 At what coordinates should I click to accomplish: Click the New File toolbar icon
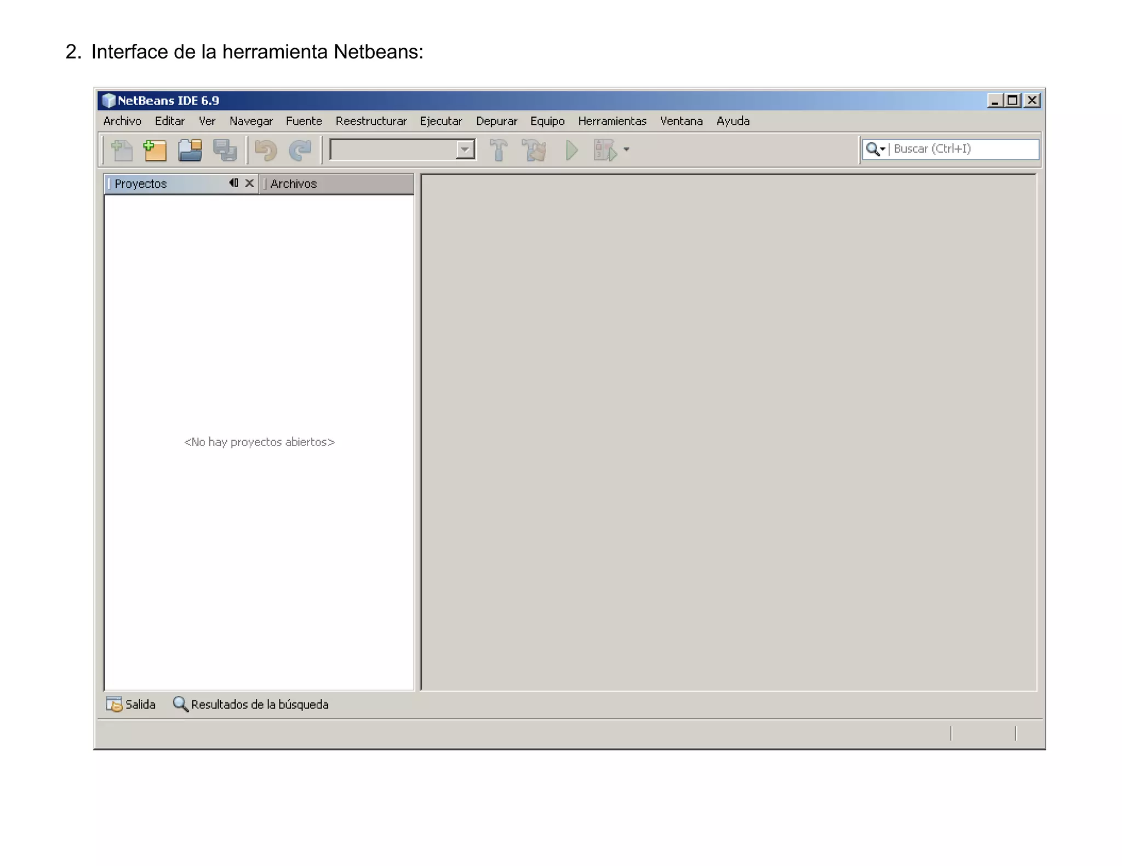122,150
